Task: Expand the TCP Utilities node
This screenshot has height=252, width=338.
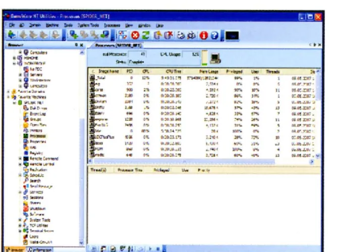Action: (20, 225)
